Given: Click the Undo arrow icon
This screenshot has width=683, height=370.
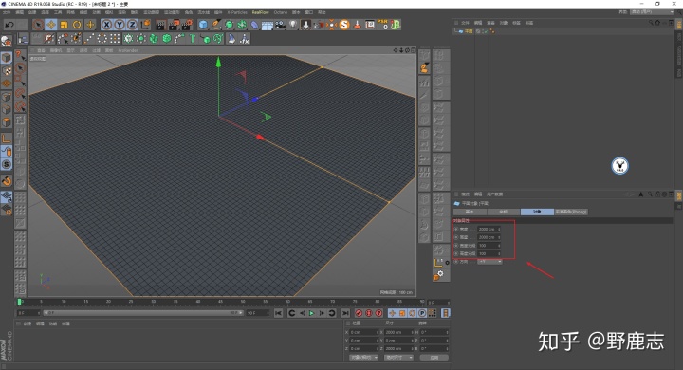Looking at the screenshot, I should click(9, 25).
